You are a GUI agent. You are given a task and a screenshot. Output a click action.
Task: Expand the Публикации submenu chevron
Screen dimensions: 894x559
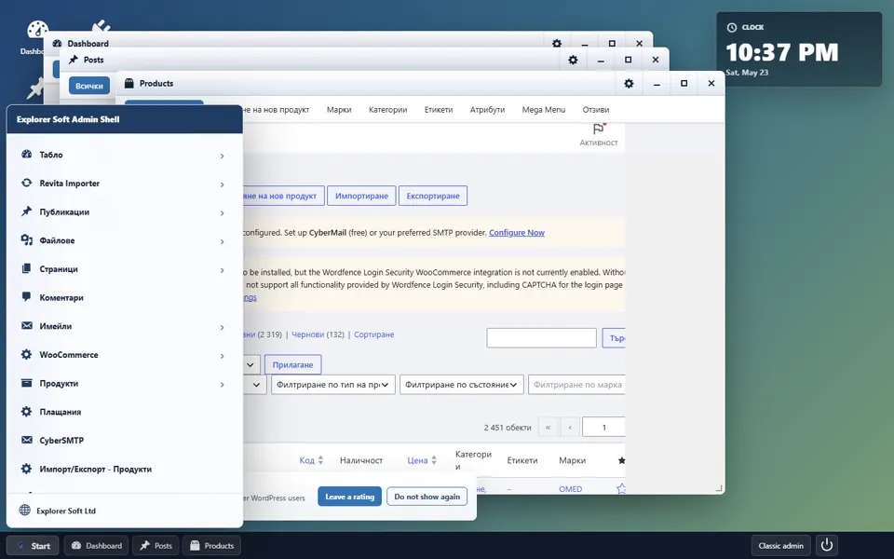222,212
